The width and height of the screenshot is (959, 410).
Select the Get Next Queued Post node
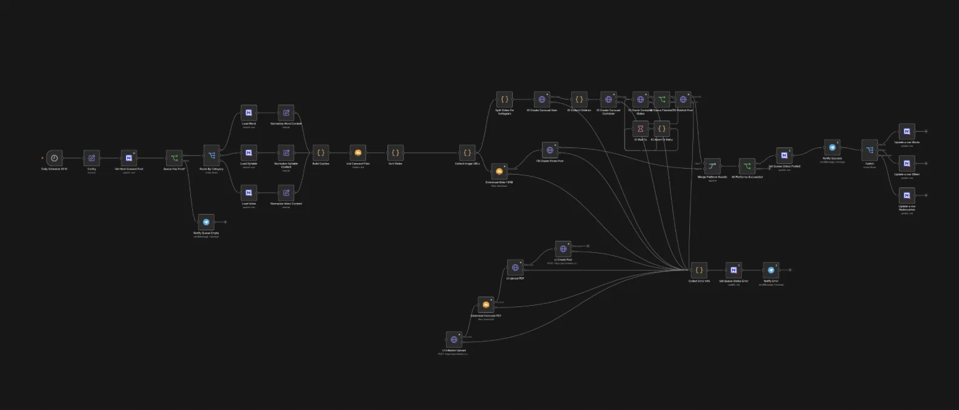coord(129,158)
